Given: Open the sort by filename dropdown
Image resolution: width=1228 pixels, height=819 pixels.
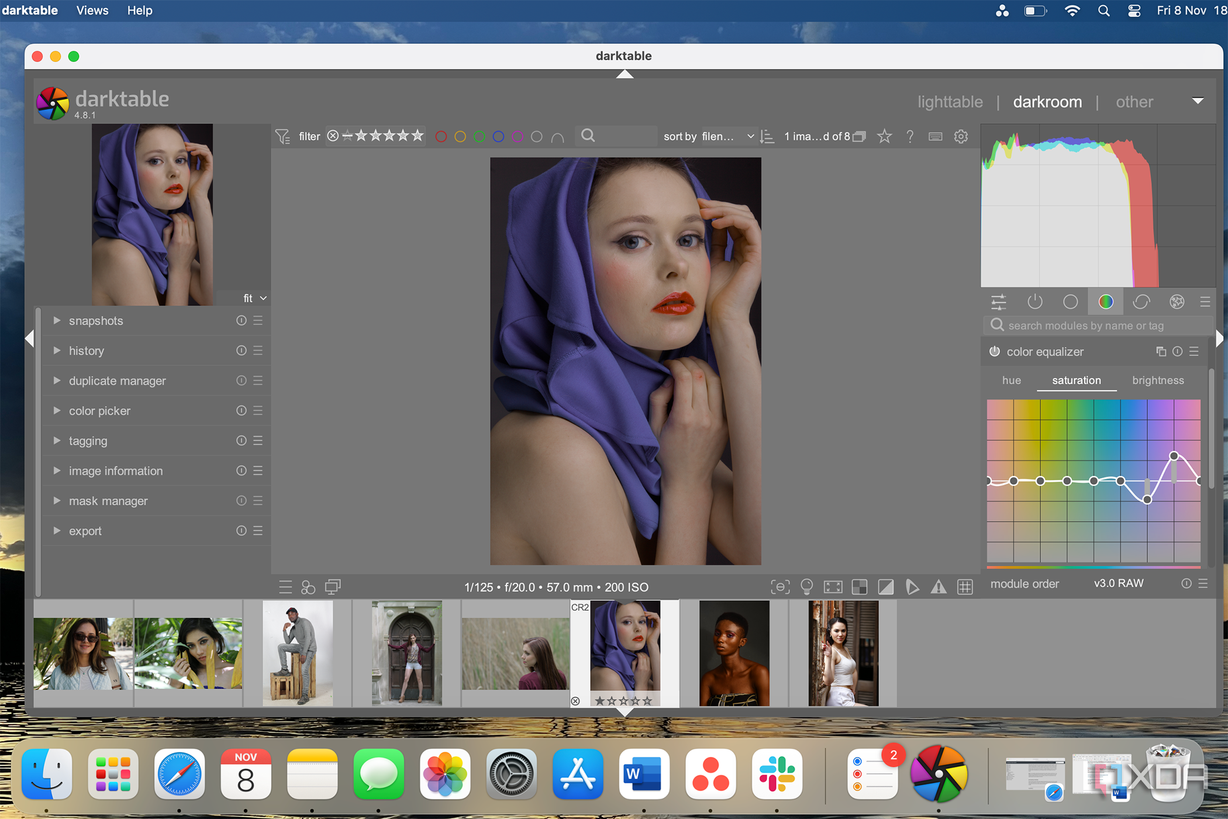Looking at the screenshot, I should coord(727,136).
